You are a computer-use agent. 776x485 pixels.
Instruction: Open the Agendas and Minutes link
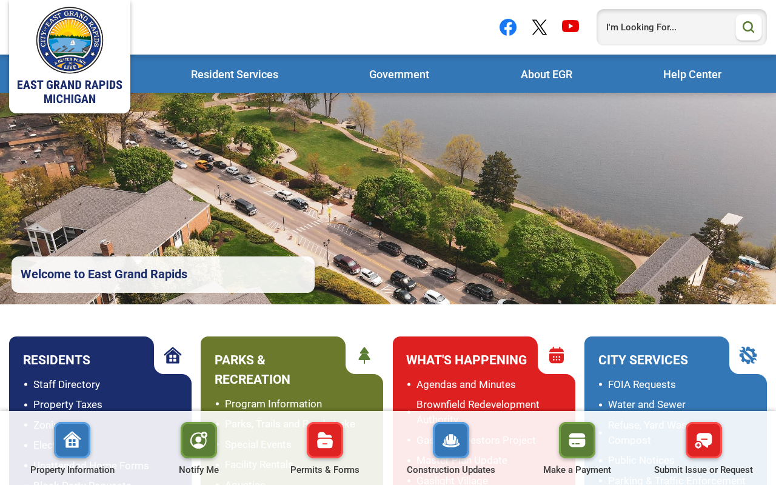point(466,384)
